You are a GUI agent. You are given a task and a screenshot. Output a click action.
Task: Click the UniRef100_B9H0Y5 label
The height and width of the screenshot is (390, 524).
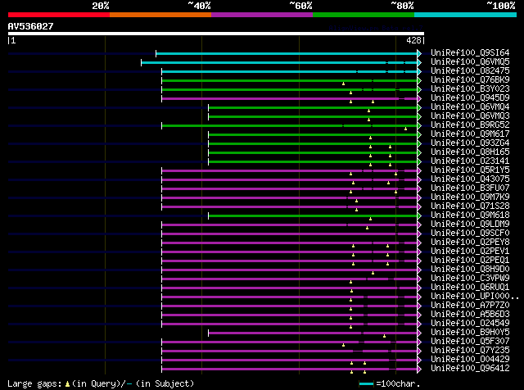pyautogui.click(x=470, y=333)
